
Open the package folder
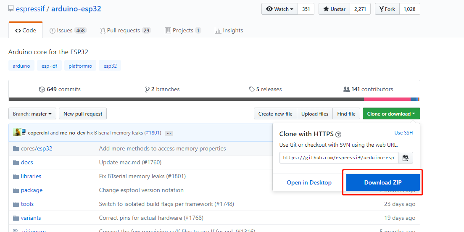click(32, 190)
